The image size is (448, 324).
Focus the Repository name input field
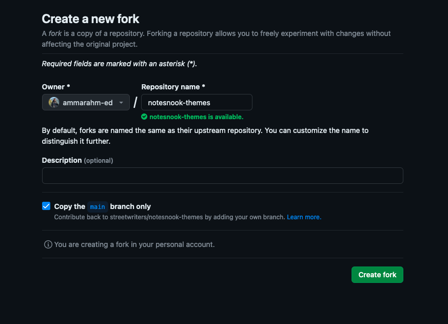197,102
